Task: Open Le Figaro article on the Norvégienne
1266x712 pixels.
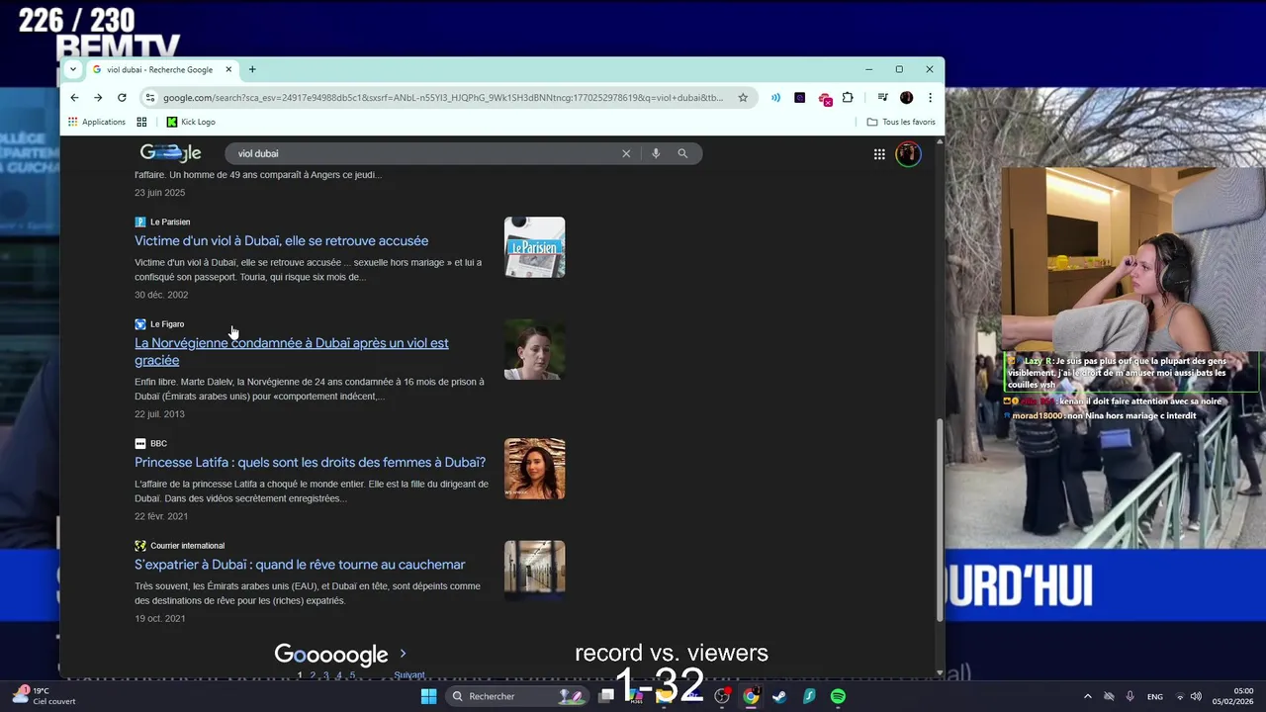Action: (x=292, y=351)
